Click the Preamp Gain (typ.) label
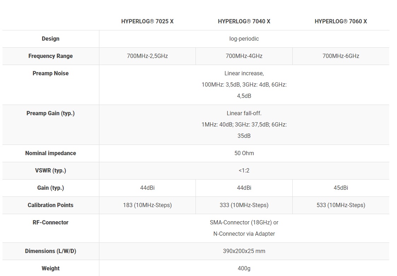Image resolution: width=397 pixels, height=276 pixels. (51, 113)
